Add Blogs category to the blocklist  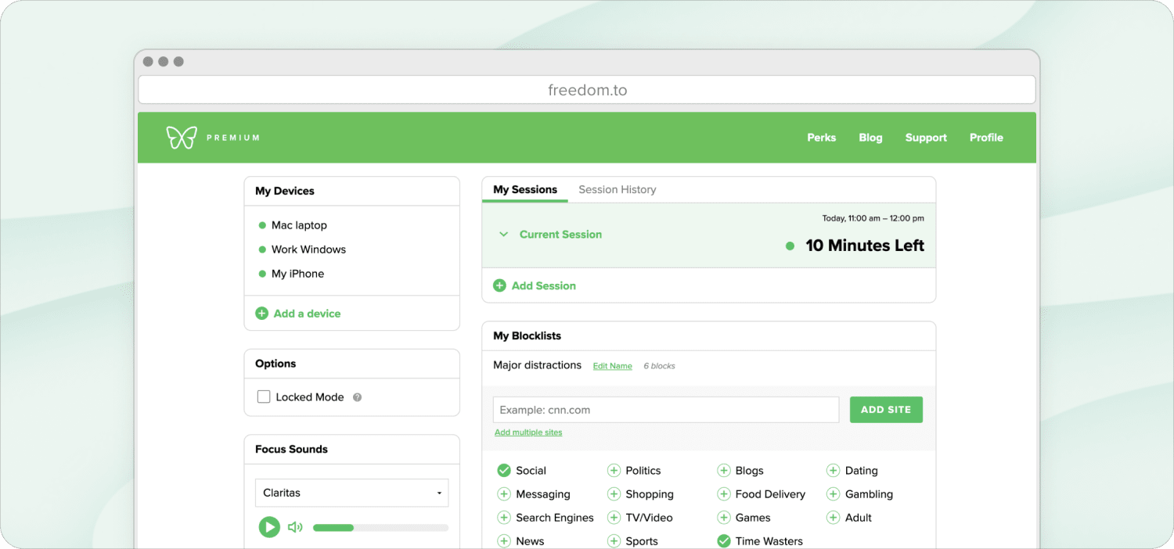point(723,470)
